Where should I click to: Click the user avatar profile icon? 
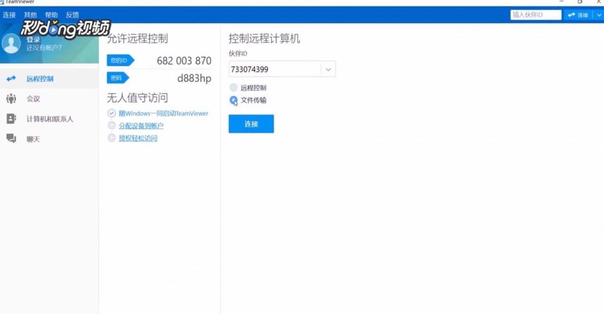click(x=10, y=44)
